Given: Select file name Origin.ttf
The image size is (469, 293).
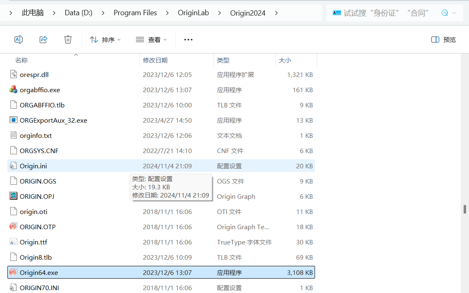Looking at the screenshot, I should pos(33,242).
